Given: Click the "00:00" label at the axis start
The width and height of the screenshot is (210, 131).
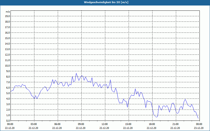Looking at the screenshot, I should click(x=10, y=124).
